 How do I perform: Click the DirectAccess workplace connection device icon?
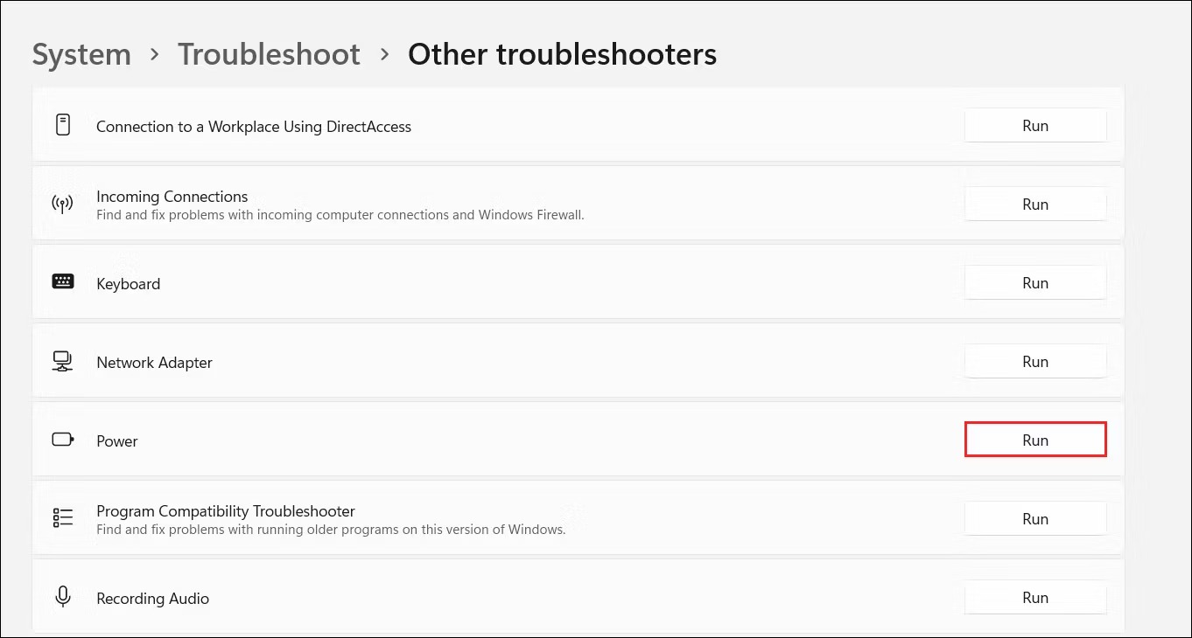point(63,125)
